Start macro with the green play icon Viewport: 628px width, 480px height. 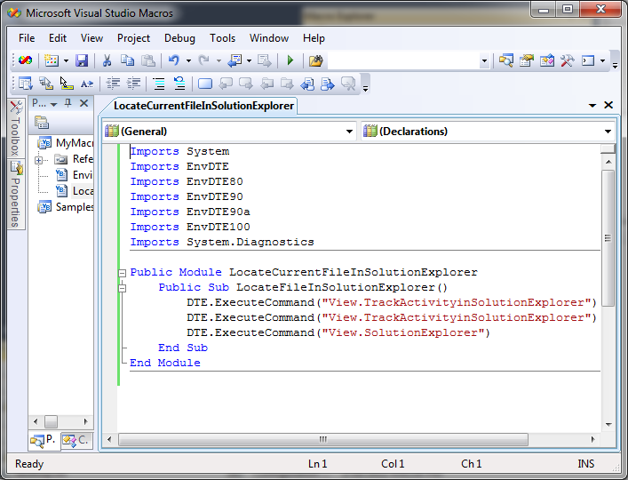click(x=290, y=61)
